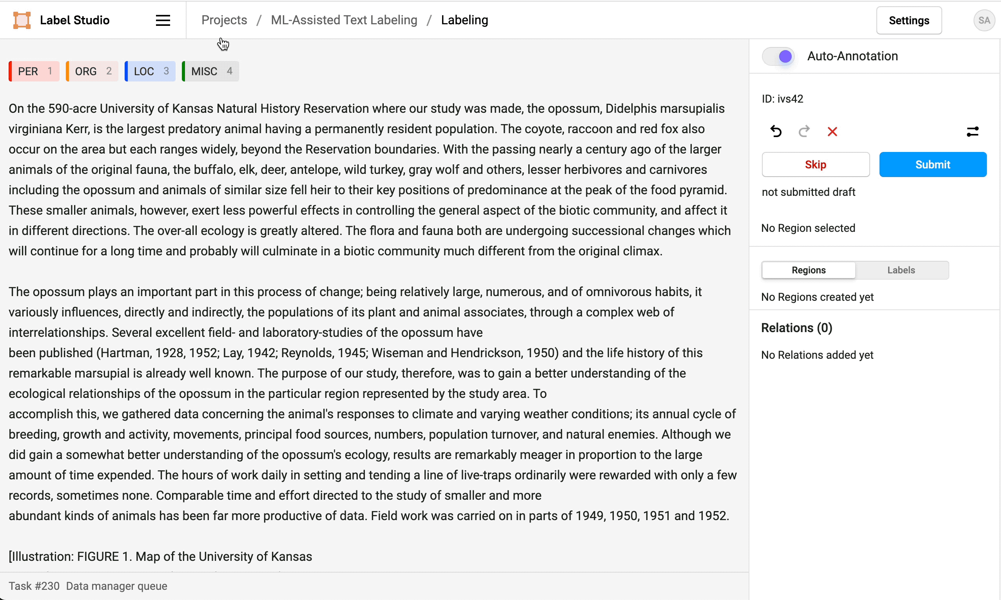Open the annotation settings sliders icon

tap(973, 131)
